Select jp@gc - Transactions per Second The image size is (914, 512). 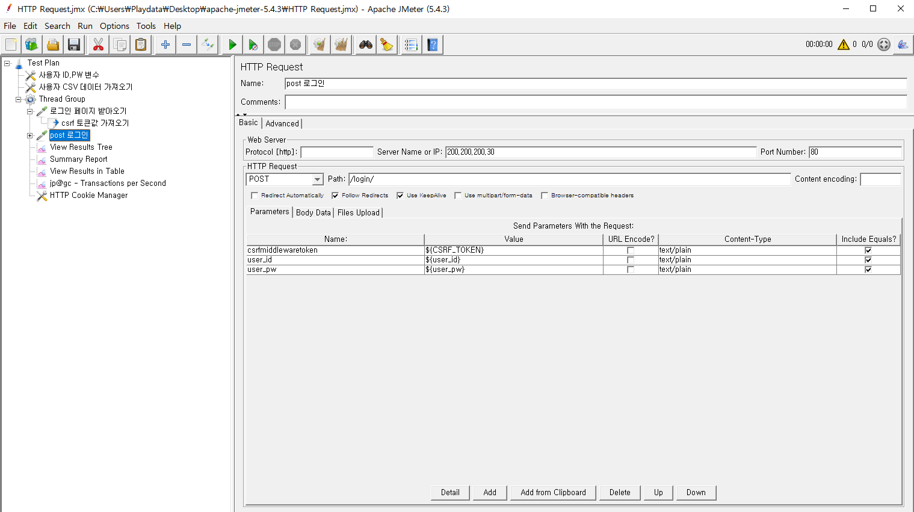(x=108, y=184)
